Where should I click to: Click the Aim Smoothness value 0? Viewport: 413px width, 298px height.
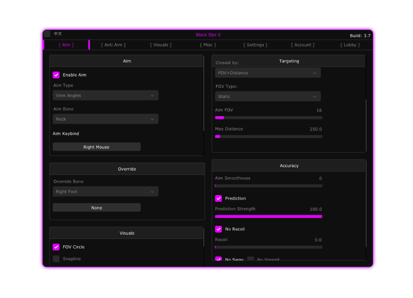click(320, 179)
